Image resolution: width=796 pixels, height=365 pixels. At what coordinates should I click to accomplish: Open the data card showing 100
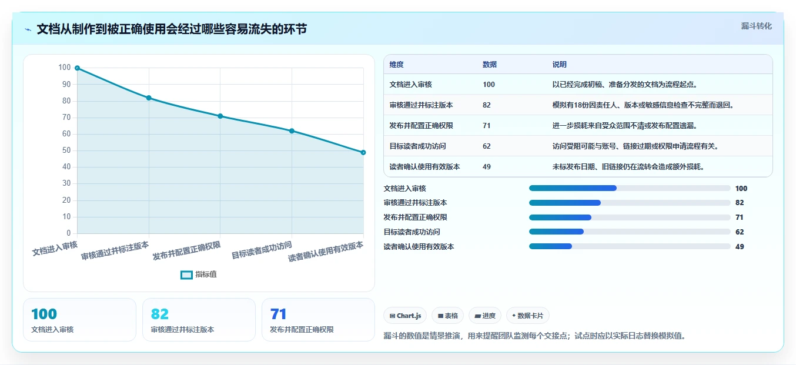(x=79, y=320)
